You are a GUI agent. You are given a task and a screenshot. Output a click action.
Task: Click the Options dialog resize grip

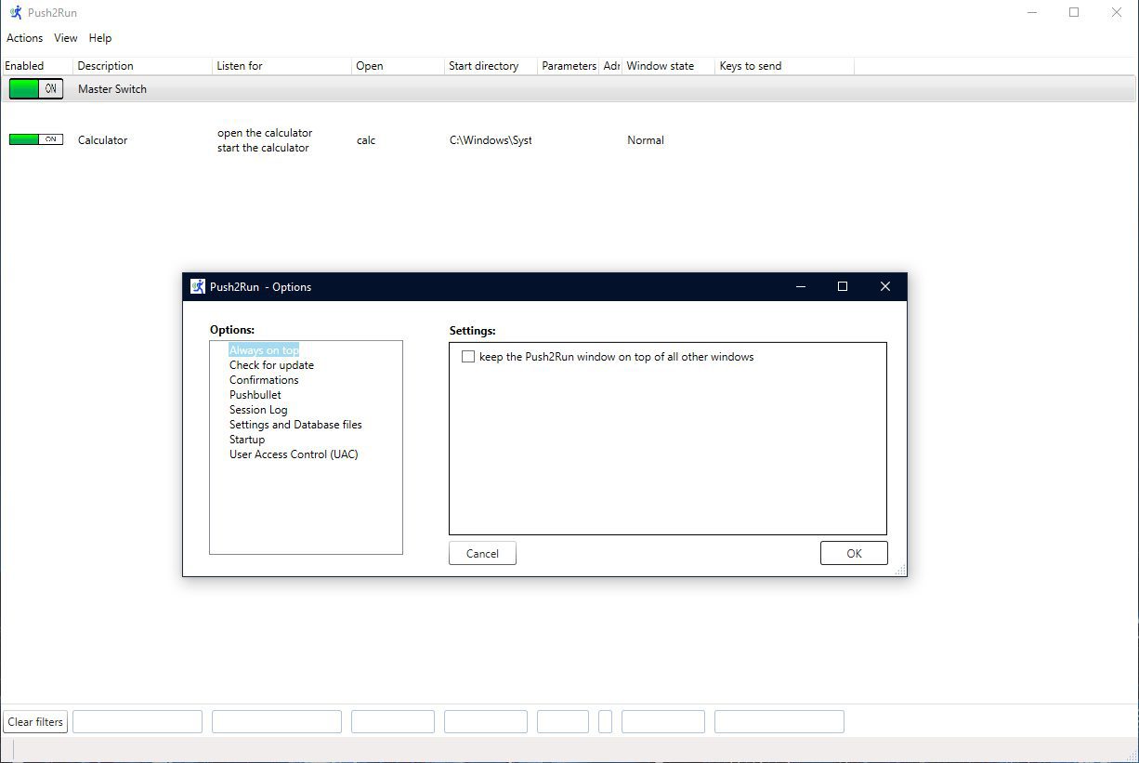coord(900,570)
